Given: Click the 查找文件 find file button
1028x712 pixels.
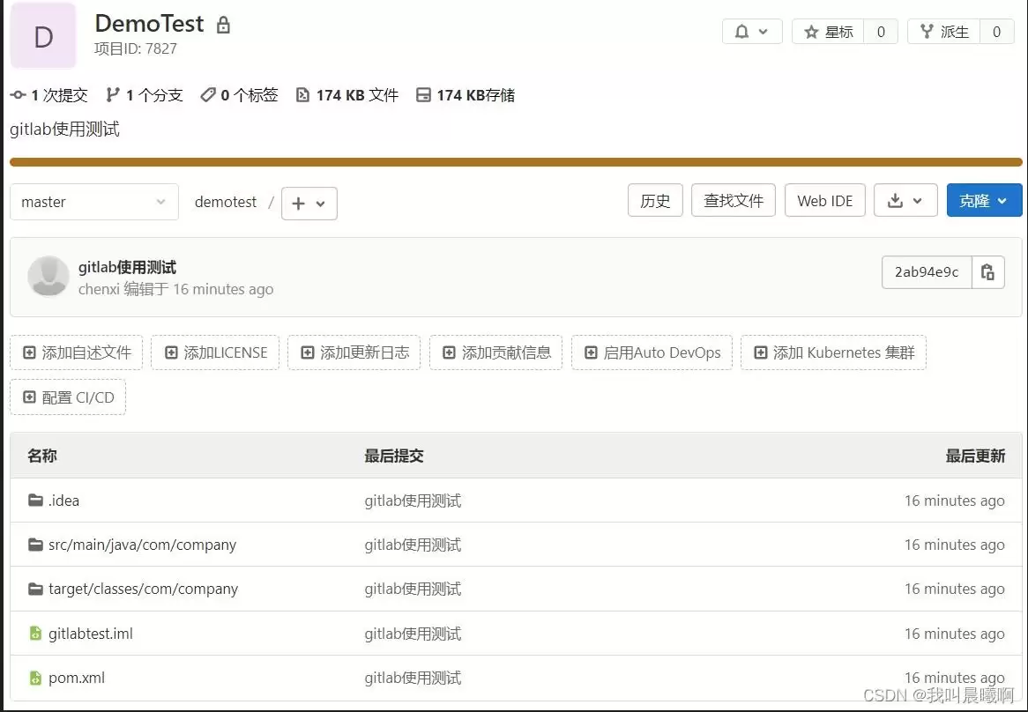Looking at the screenshot, I should 733,200.
